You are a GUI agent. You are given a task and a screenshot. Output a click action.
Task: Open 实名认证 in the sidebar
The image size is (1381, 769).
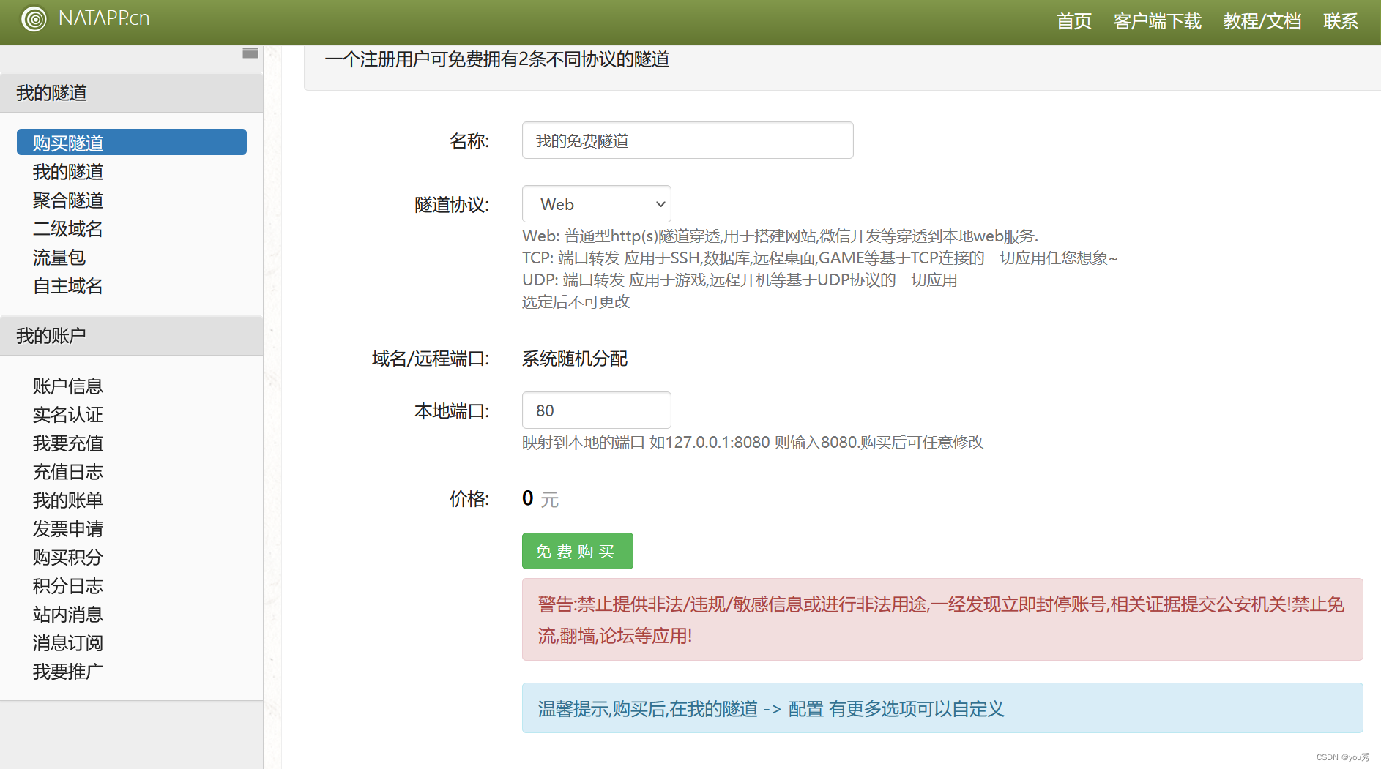pyautogui.click(x=68, y=415)
